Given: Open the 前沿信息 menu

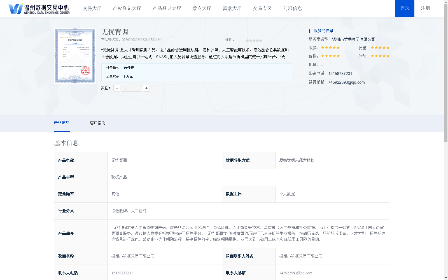Looking at the screenshot, I should point(293,8).
